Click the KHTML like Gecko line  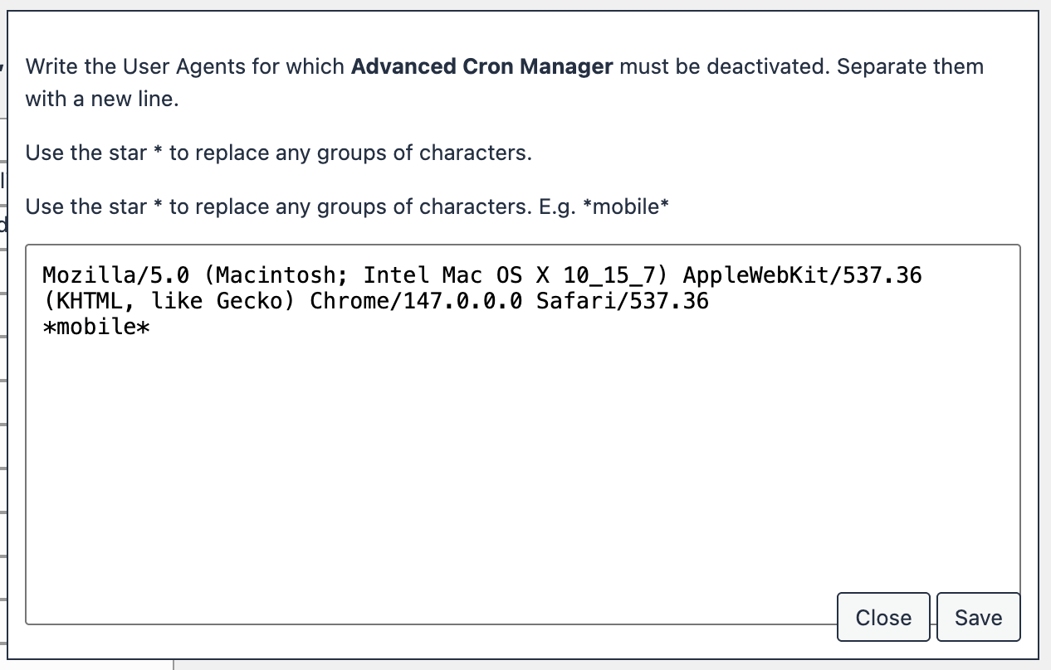(166, 301)
